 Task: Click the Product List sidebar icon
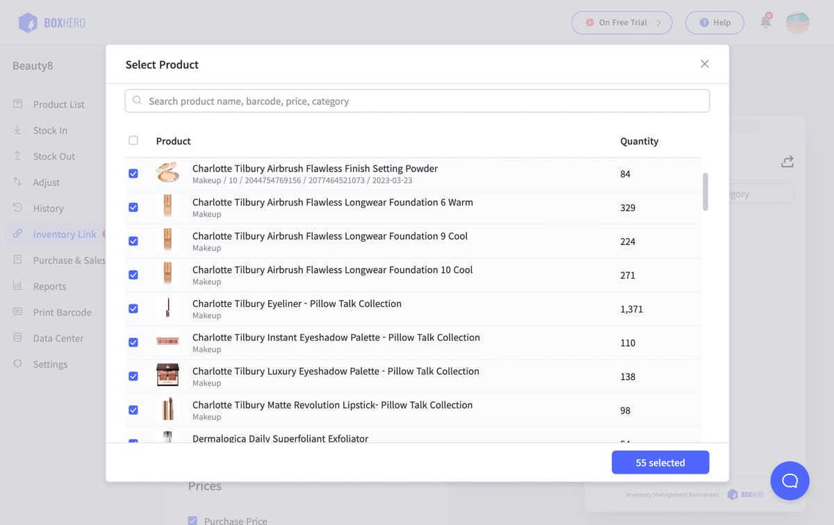(17, 104)
